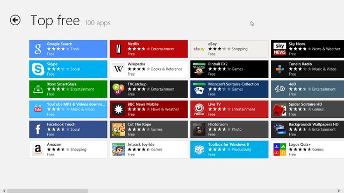Click the eBay logo icon
Image resolution: width=344 pixels, height=193 pixels.
coord(199,49)
